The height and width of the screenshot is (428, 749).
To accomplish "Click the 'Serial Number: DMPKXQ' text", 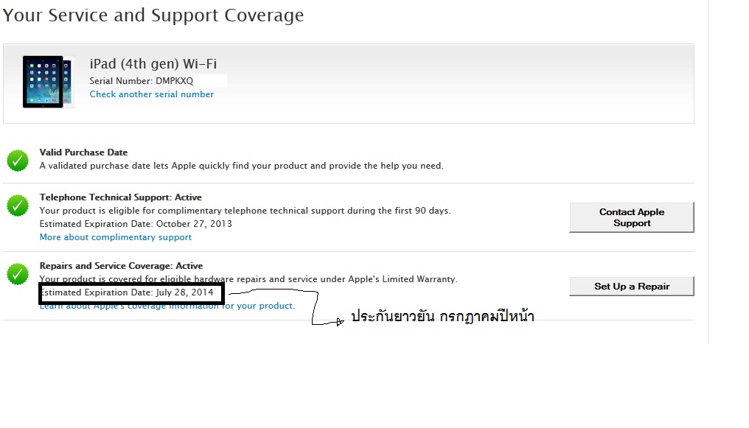I will [142, 80].
